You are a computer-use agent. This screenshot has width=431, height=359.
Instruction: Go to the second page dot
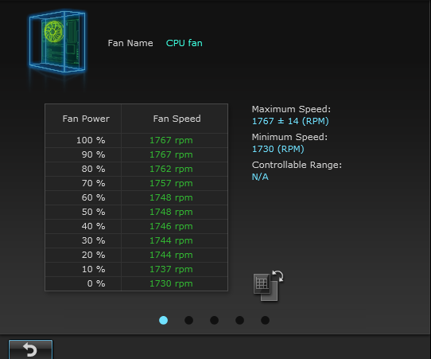tap(188, 320)
